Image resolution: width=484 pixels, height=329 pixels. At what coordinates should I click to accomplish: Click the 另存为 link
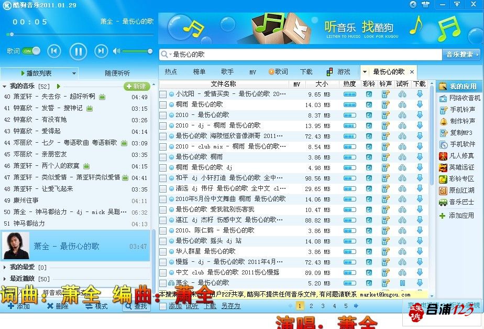pyautogui.click(x=230, y=306)
